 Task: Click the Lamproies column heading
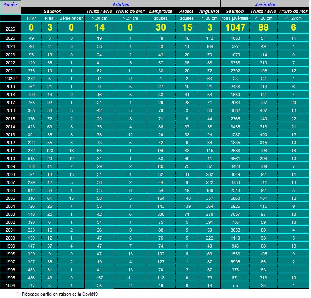click(x=161, y=11)
